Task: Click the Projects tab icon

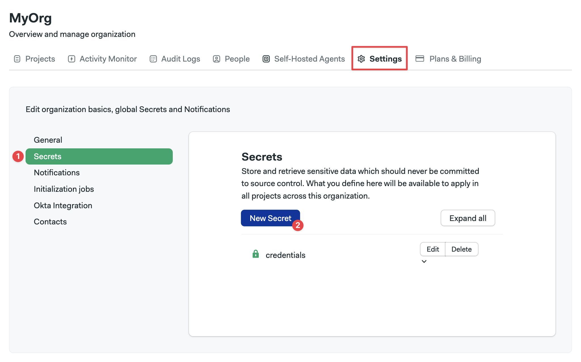Action: pos(17,59)
